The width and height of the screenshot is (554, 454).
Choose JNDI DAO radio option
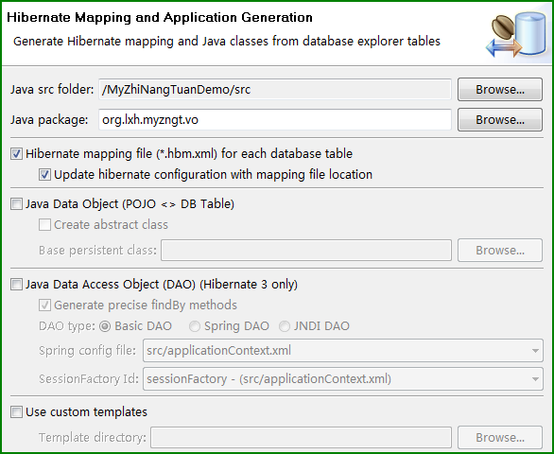285,326
